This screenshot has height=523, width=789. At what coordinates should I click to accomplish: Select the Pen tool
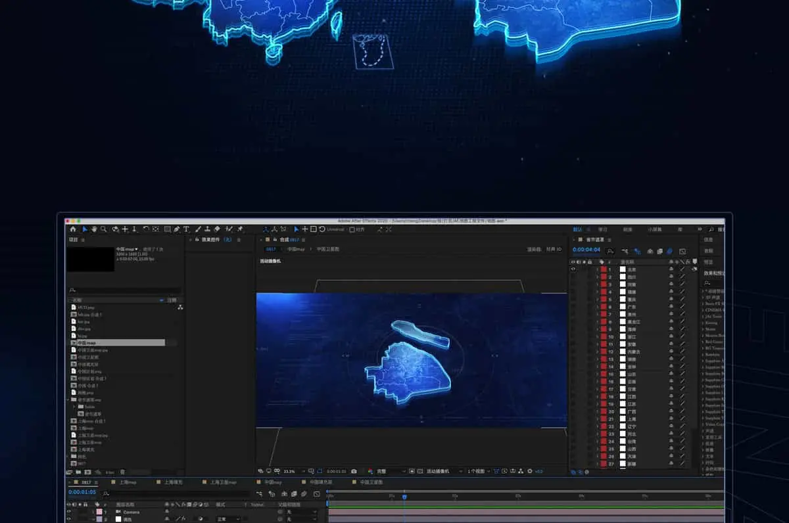point(177,229)
